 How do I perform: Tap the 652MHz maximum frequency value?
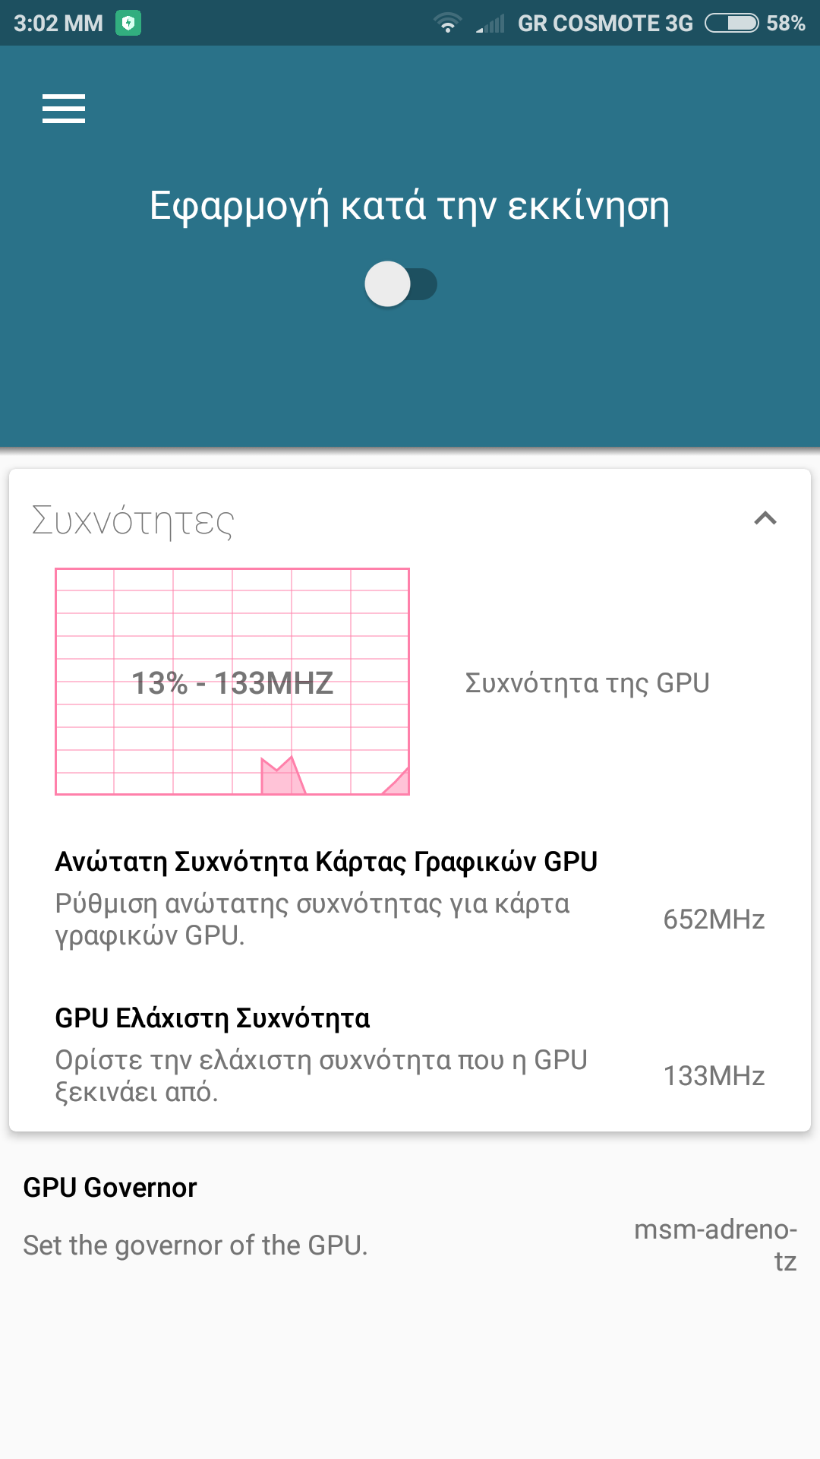point(714,919)
